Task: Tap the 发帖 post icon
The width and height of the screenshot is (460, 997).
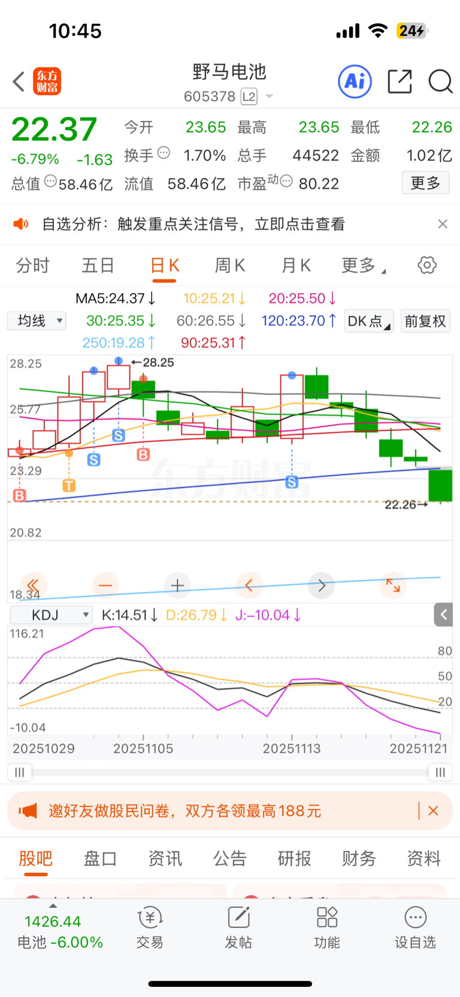Action: coord(238,927)
